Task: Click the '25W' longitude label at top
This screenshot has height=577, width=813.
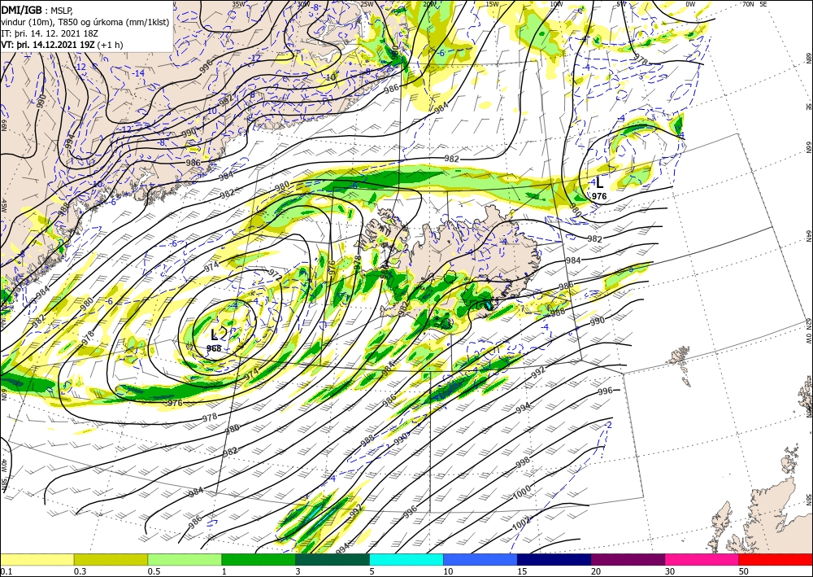Action: (367, 4)
